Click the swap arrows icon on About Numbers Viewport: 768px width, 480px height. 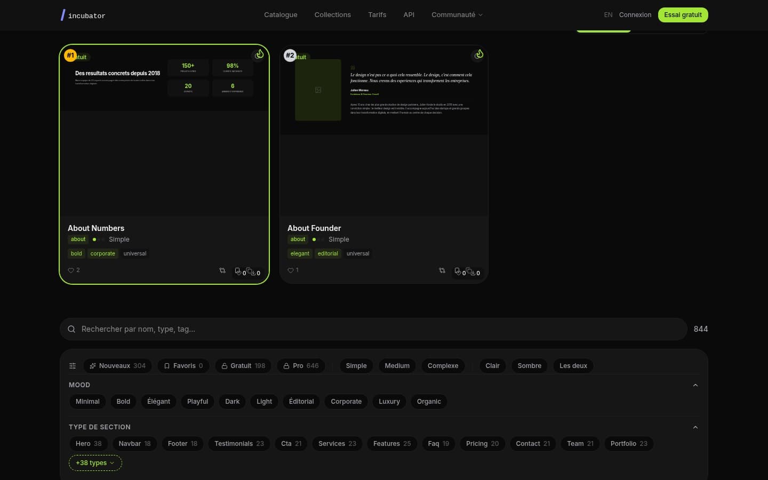pos(222,271)
